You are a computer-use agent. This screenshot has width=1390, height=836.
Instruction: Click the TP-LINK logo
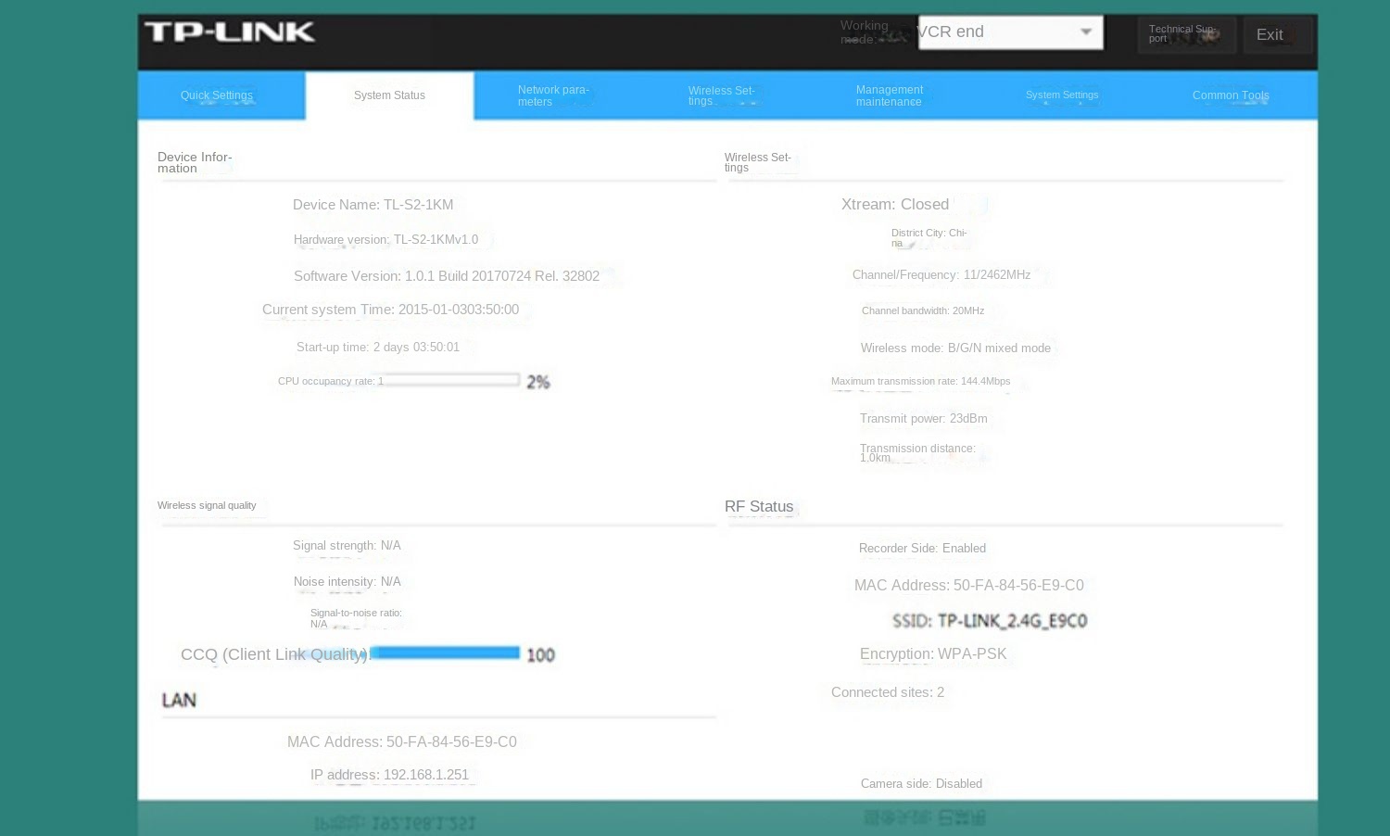tap(230, 32)
